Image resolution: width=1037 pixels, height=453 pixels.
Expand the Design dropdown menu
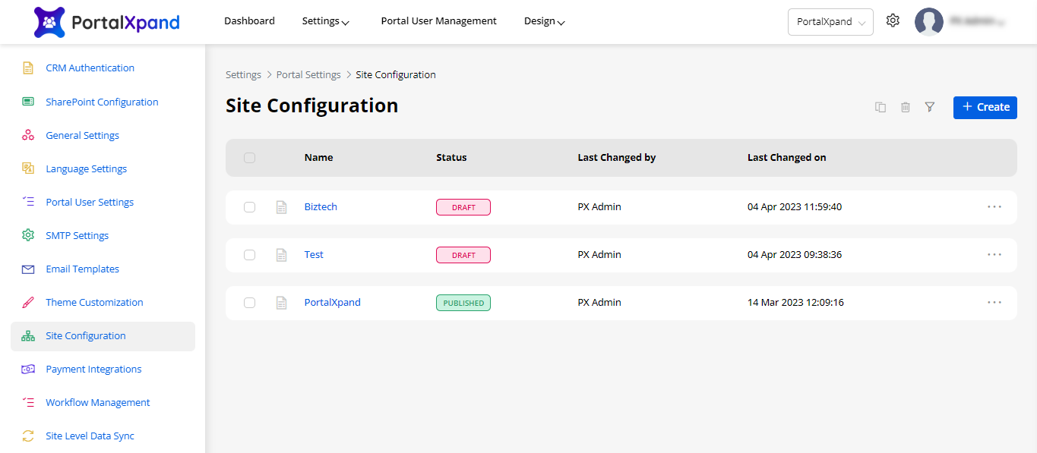tap(544, 21)
